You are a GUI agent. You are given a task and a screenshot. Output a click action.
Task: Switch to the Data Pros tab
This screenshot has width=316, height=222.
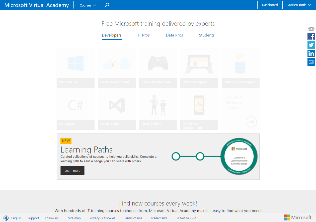tap(174, 35)
